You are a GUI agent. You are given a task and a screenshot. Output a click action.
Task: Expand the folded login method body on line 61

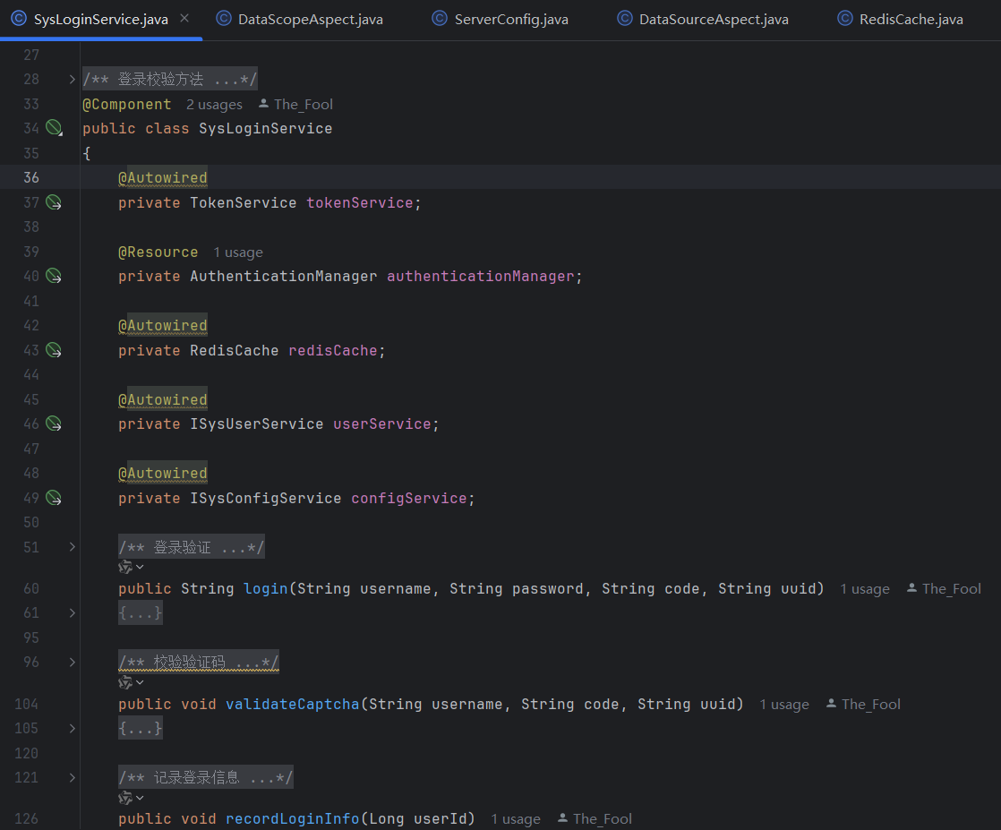[x=73, y=613]
